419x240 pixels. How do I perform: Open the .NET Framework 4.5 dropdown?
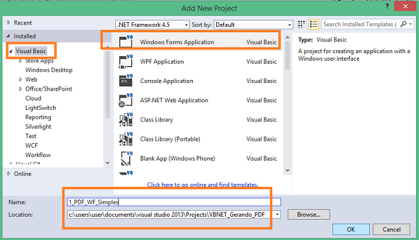click(x=153, y=25)
